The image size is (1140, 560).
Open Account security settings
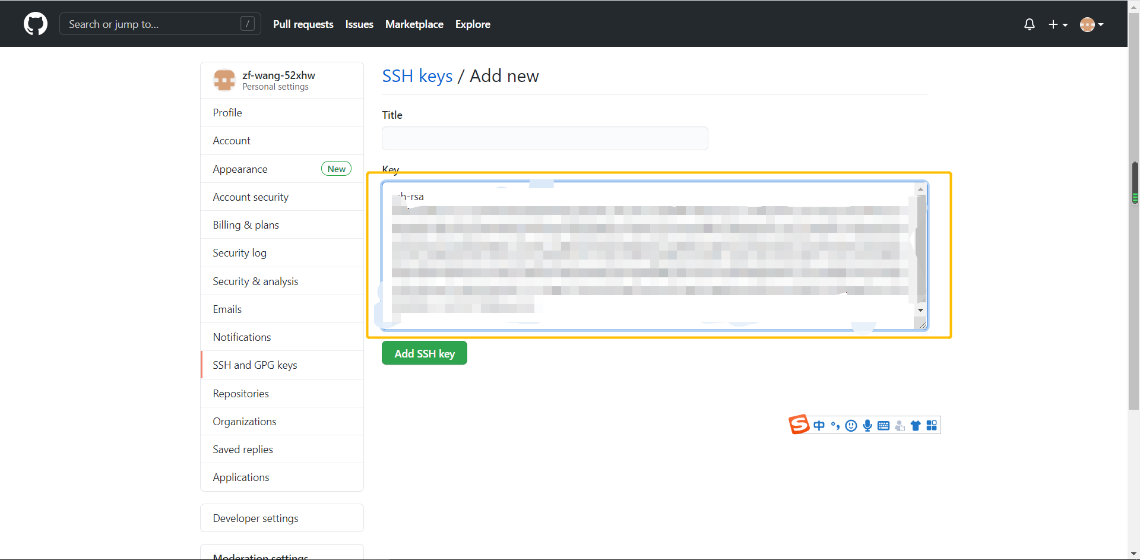(282, 197)
